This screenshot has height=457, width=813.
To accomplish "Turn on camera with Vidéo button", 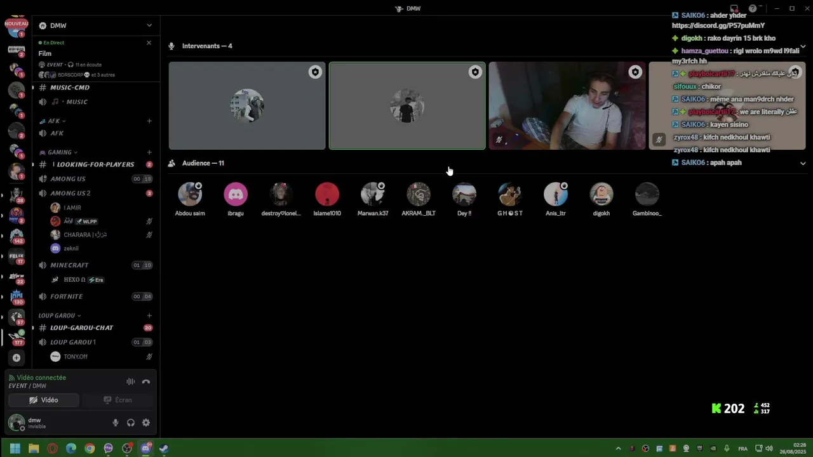I will pos(44,400).
